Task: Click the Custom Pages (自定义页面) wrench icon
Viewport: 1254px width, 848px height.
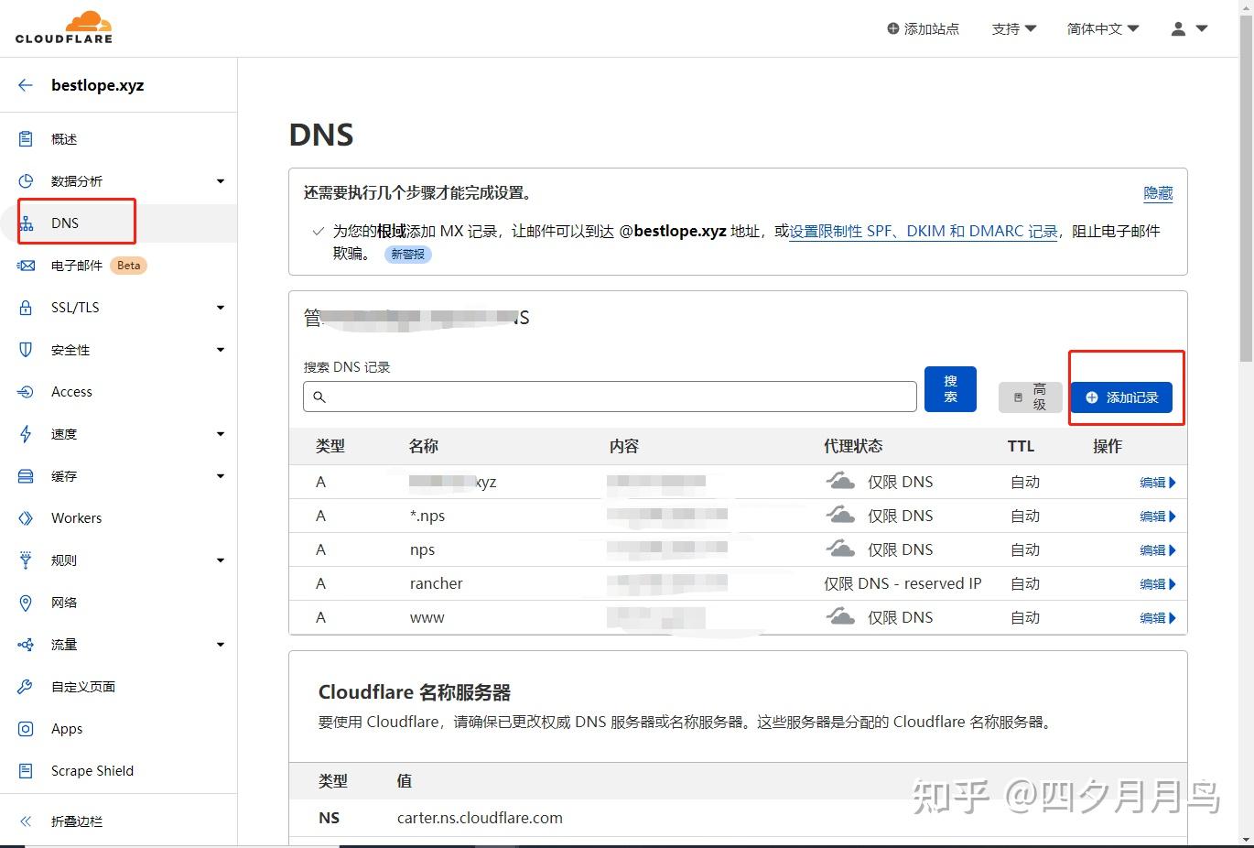Action: (x=26, y=687)
